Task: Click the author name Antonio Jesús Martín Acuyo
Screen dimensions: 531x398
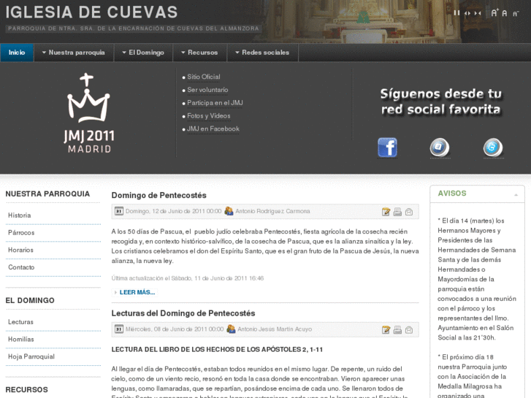Action: (275, 329)
